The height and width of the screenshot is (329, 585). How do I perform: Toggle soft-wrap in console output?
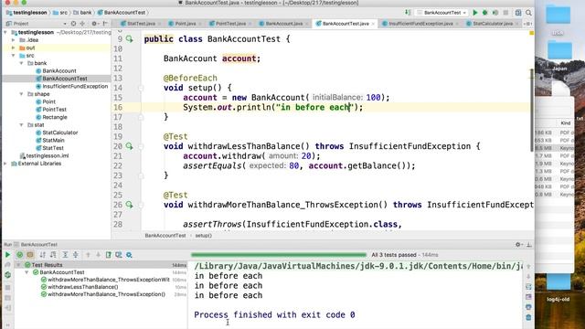coord(528,286)
